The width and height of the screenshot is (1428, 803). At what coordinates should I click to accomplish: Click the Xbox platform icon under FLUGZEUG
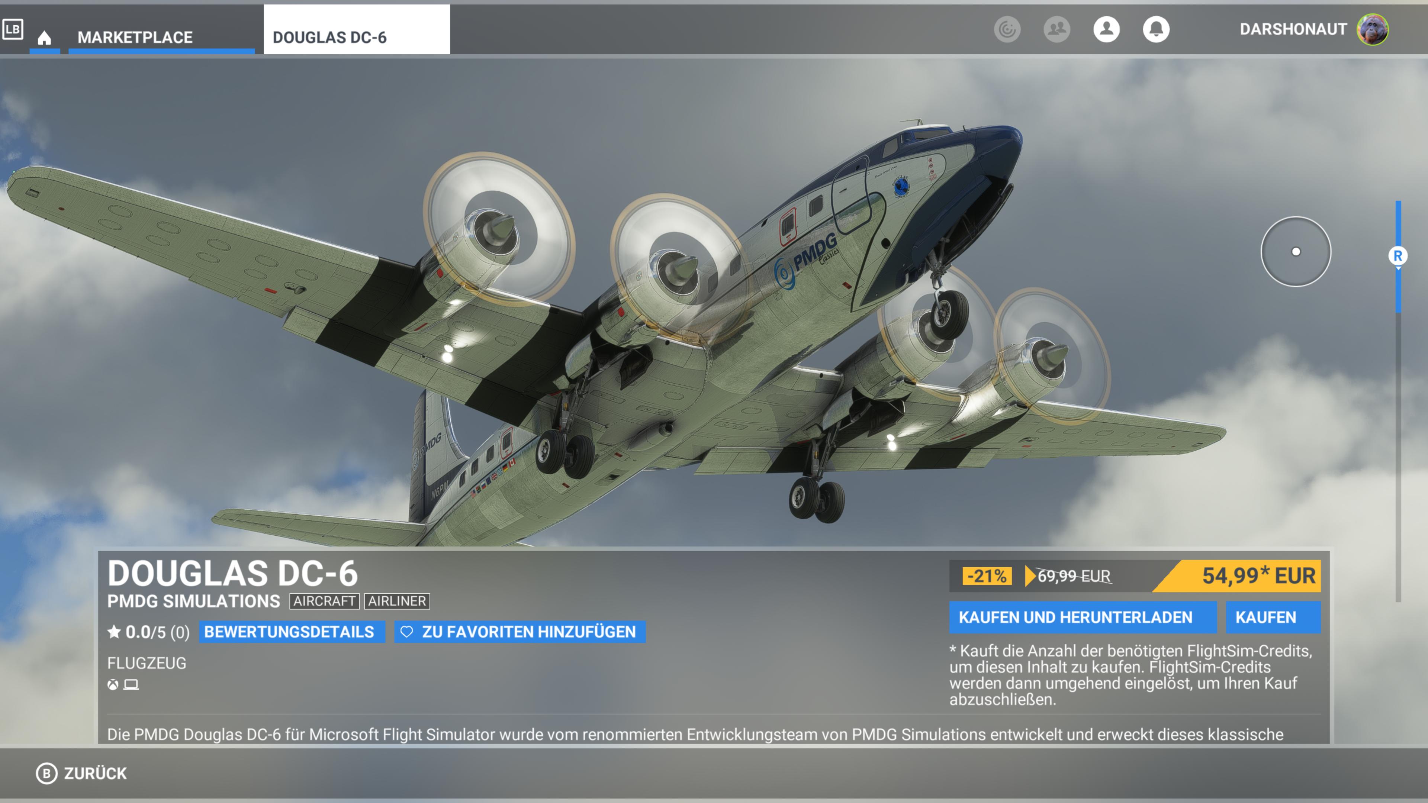click(x=113, y=684)
